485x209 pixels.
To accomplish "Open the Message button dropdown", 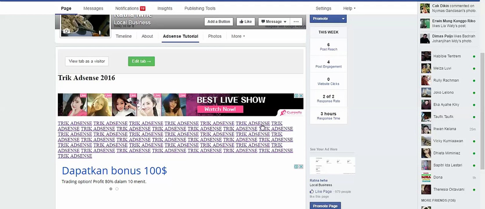I will [x=285, y=22].
